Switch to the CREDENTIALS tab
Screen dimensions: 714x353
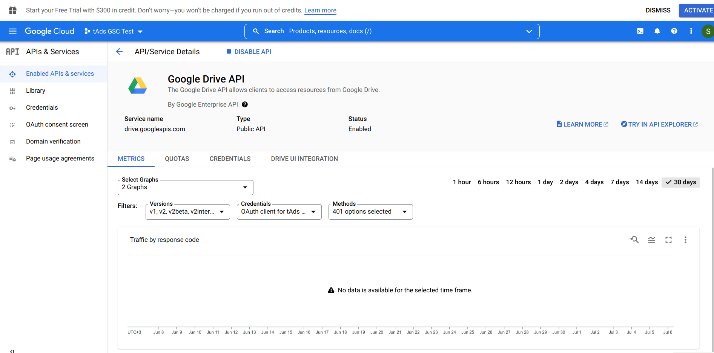[230, 159]
